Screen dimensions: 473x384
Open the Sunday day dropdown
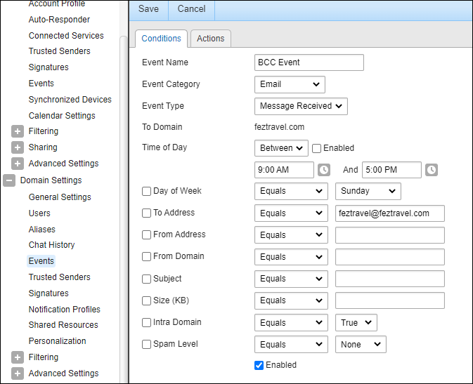coord(368,191)
